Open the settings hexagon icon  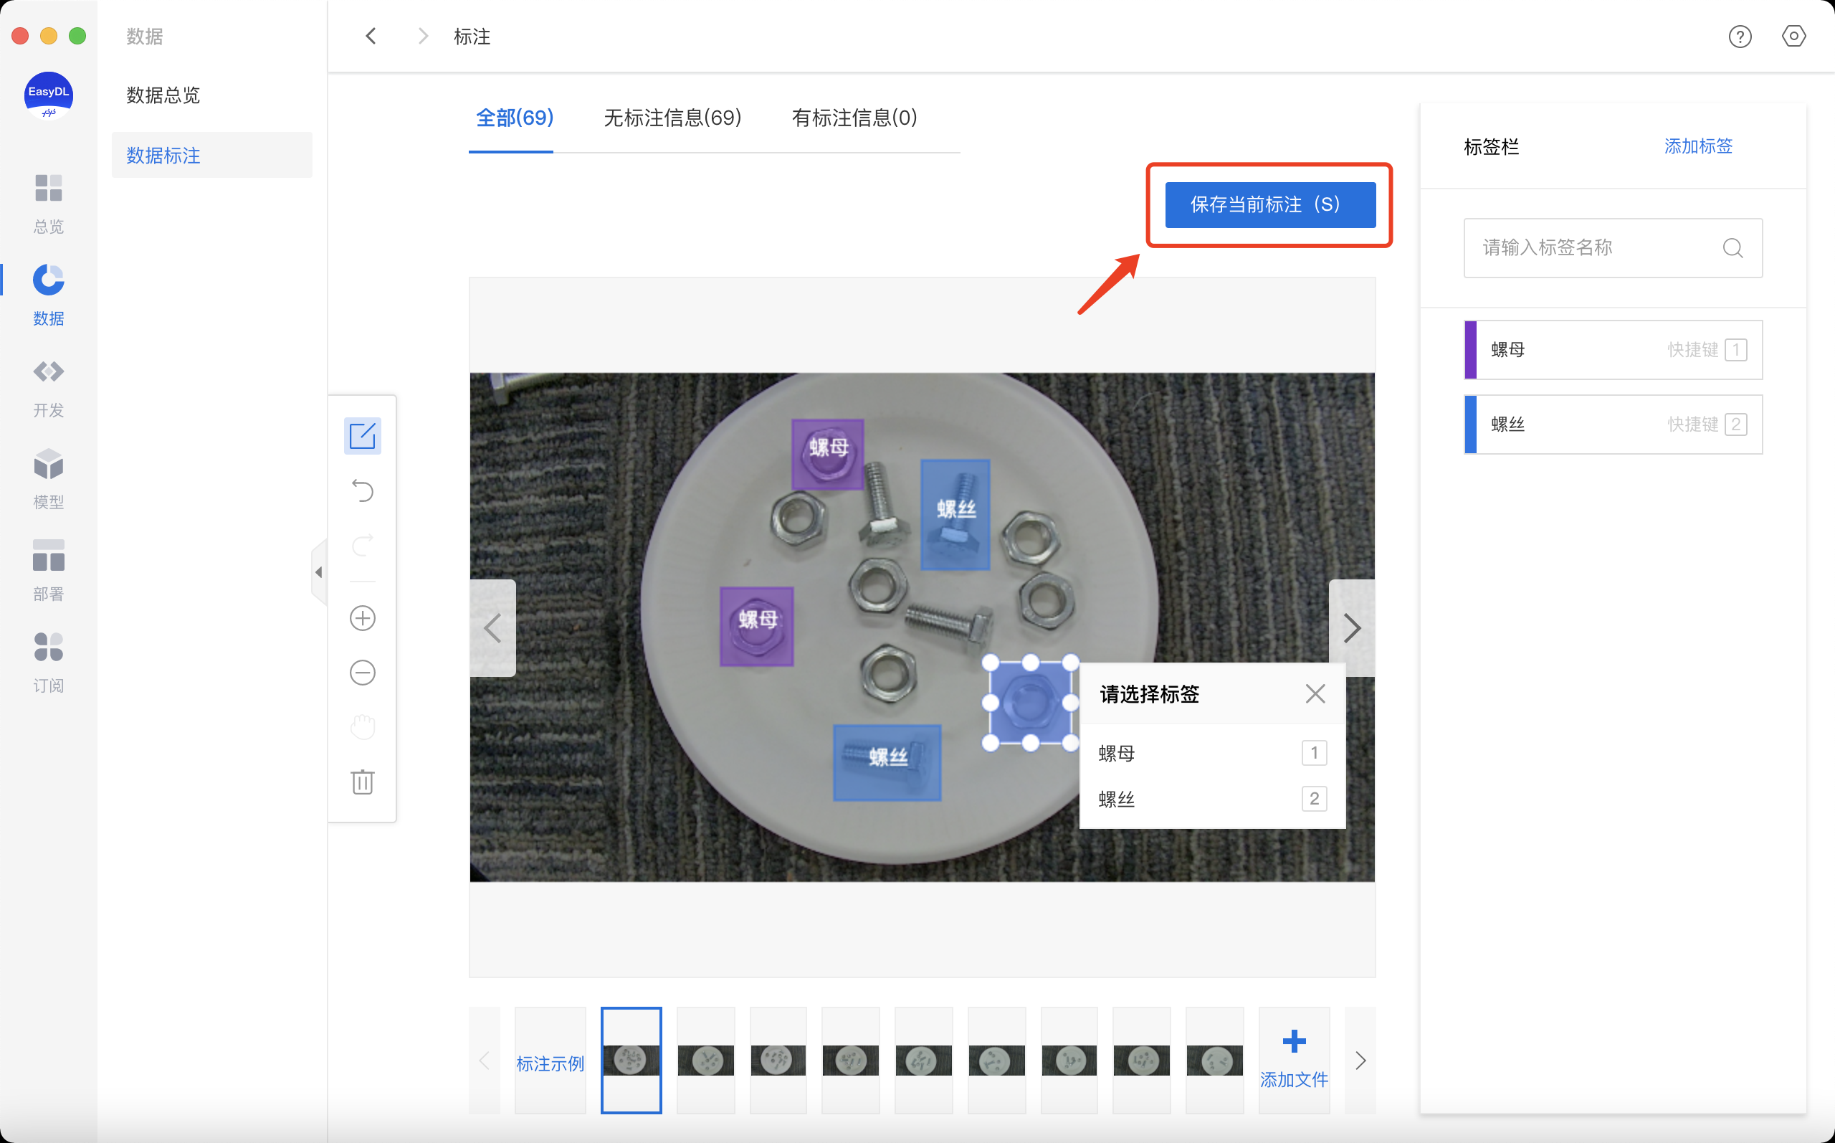pyautogui.click(x=1793, y=37)
